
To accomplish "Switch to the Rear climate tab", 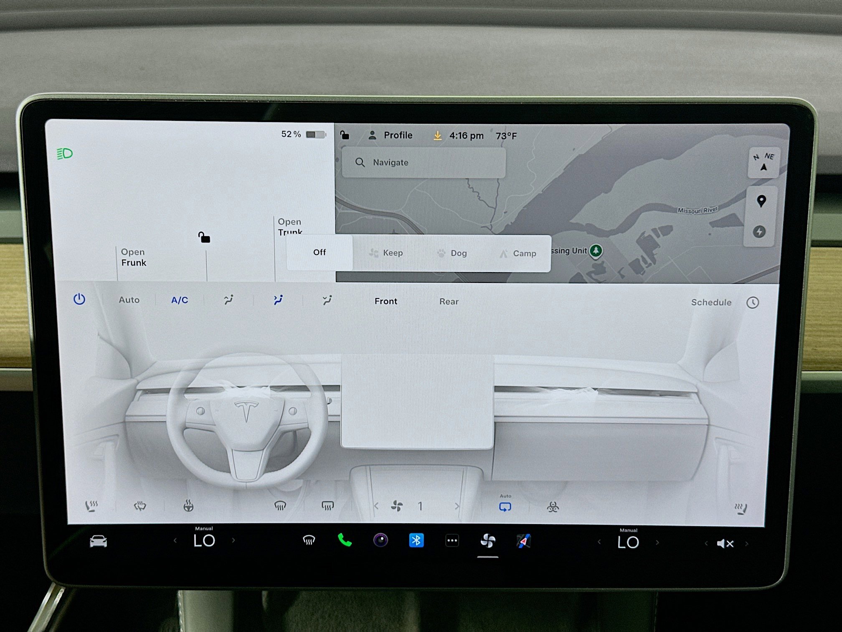I will (448, 301).
